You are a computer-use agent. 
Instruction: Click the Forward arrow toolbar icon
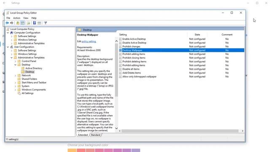tap(11, 23)
